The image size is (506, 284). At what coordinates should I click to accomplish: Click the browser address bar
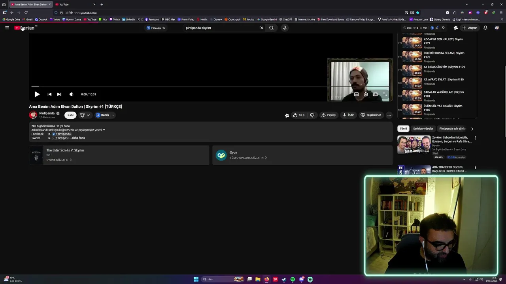click(x=237, y=13)
